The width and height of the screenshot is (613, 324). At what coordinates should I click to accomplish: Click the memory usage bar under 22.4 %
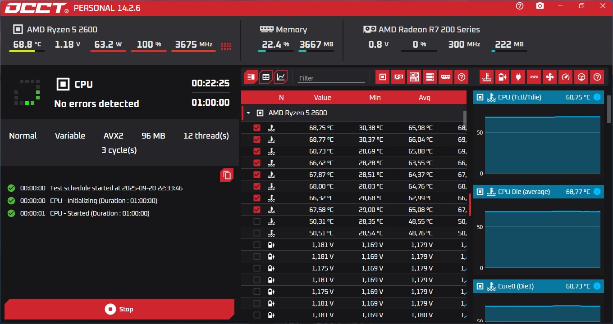(x=276, y=51)
